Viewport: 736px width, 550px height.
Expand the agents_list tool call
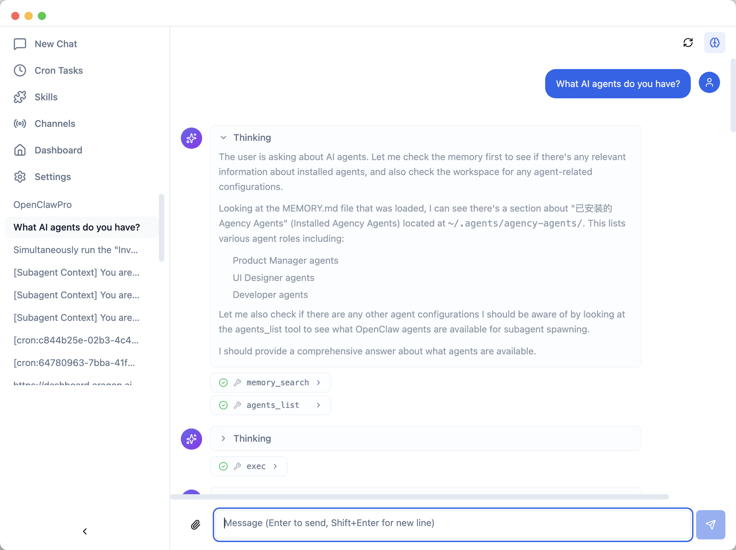click(270, 405)
